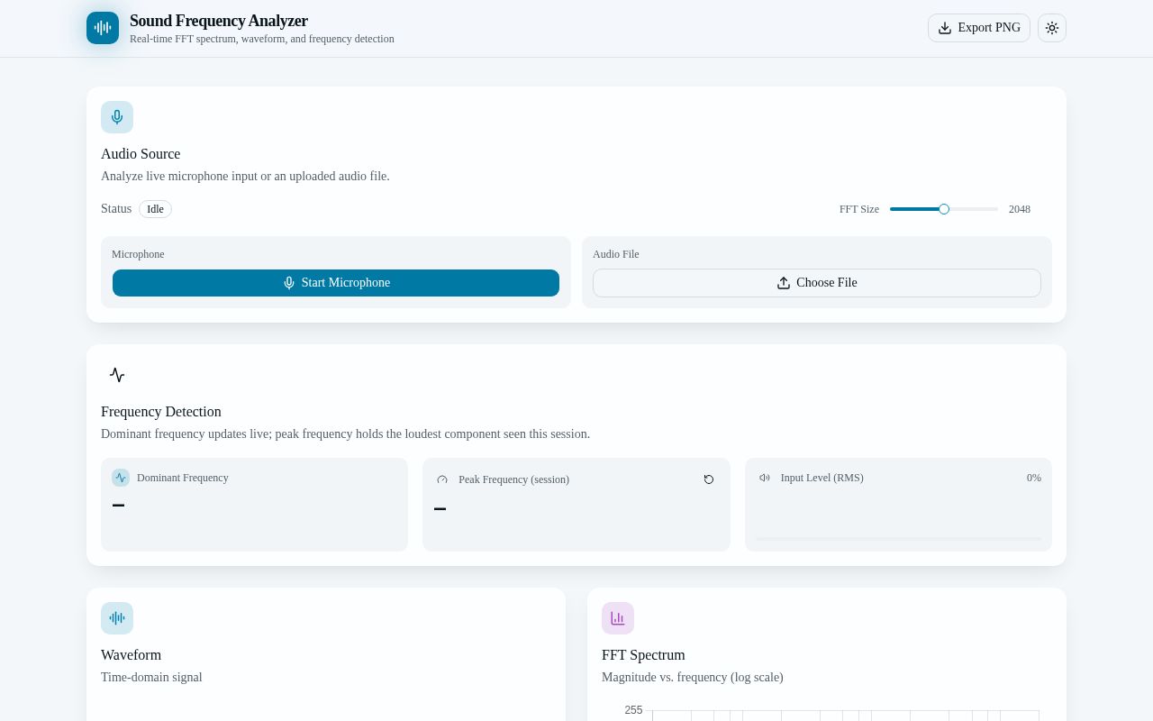Reset the session peak frequency
The width and height of the screenshot is (1153, 721).
709,479
